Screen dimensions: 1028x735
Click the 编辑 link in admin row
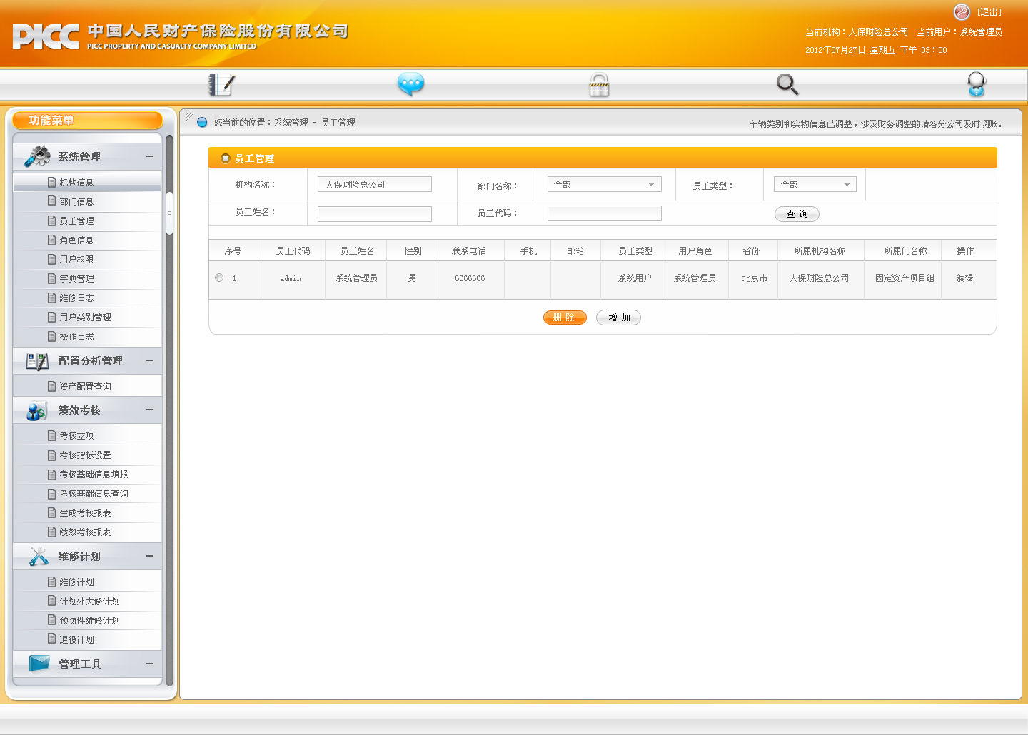(x=964, y=278)
